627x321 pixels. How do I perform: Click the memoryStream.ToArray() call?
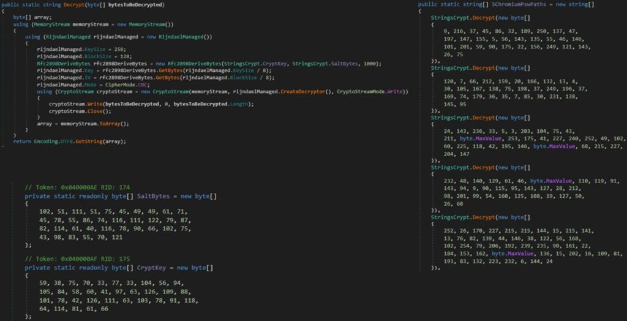[95, 124]
